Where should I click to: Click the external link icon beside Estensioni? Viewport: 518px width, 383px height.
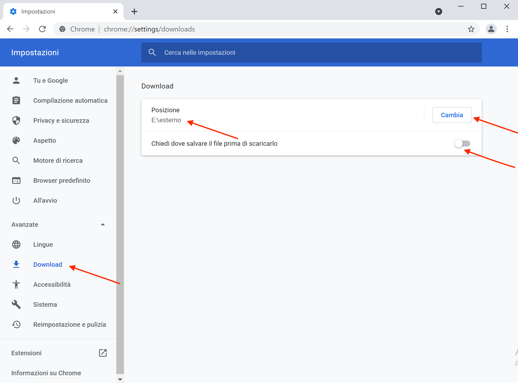[103, 353]
